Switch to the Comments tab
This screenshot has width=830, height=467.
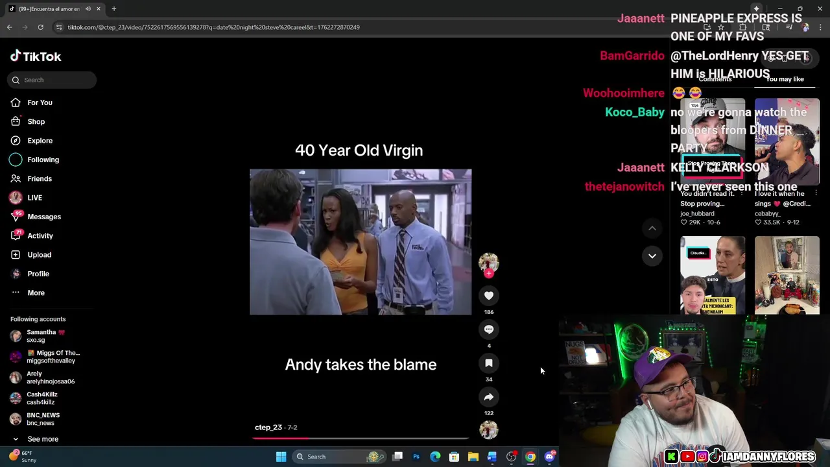coord(715,79)
